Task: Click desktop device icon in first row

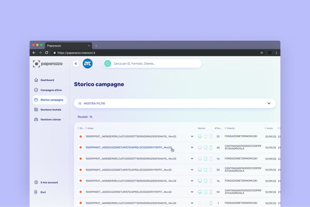Action: [x=200, y=137]
